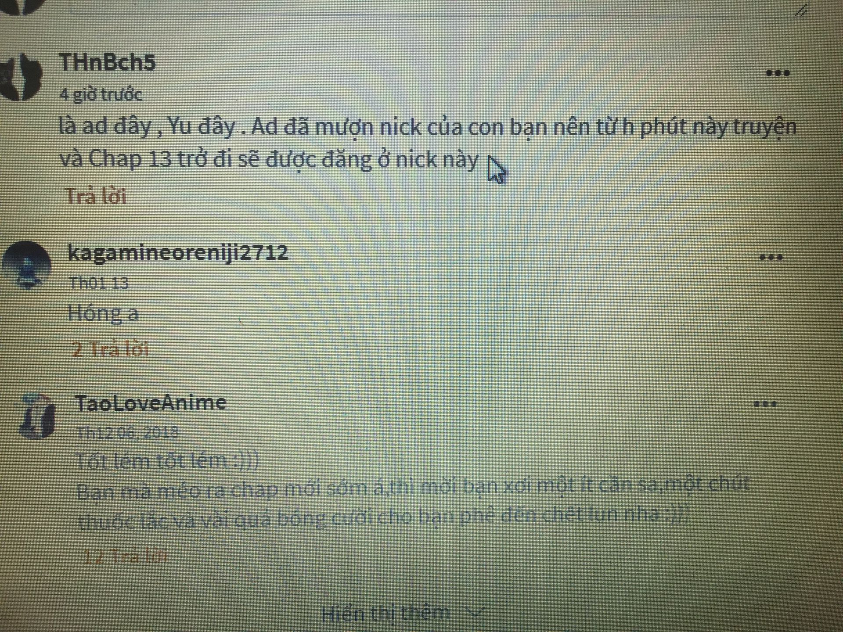Open options menu for kagamineoreniji2712's comment
The image size is (843, 632).
[771, 257]
